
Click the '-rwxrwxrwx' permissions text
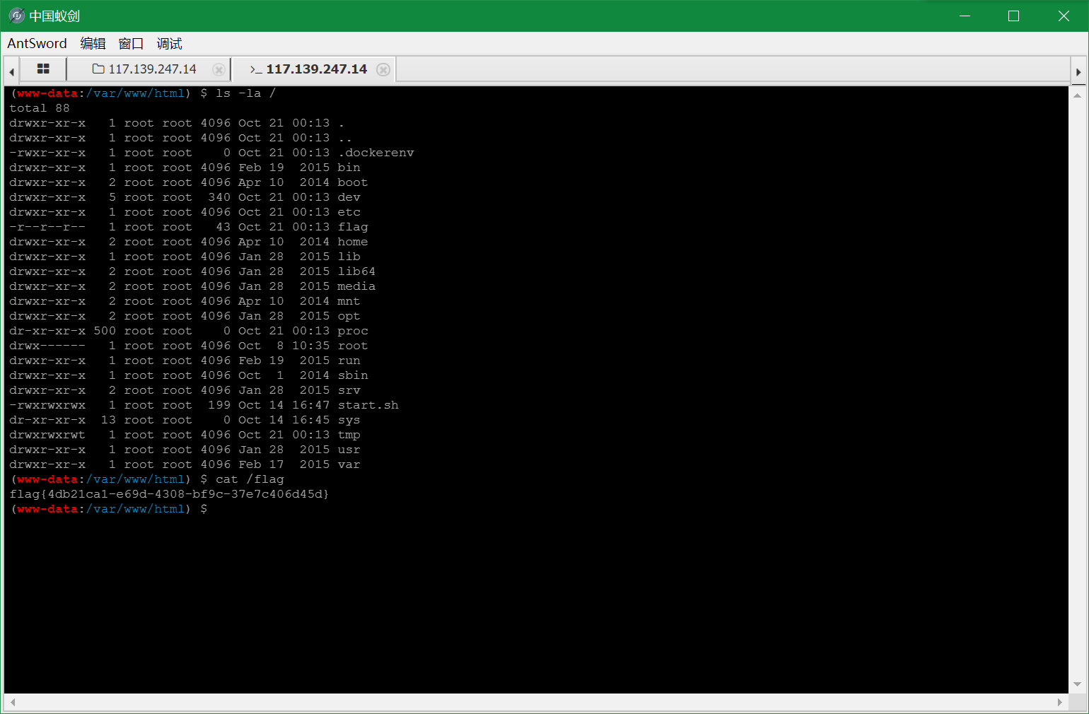pyautogui.click(x=47, y=405)
